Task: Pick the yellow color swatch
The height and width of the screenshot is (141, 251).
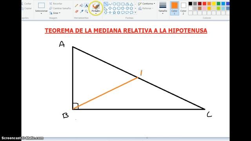Action: tap(214, 4)
